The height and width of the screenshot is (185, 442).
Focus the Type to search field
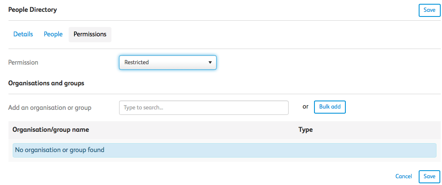(x=204, y=108)
